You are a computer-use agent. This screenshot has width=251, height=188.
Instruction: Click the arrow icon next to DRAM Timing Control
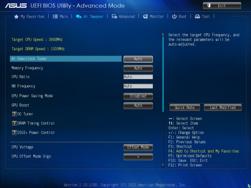click(14, 123)
